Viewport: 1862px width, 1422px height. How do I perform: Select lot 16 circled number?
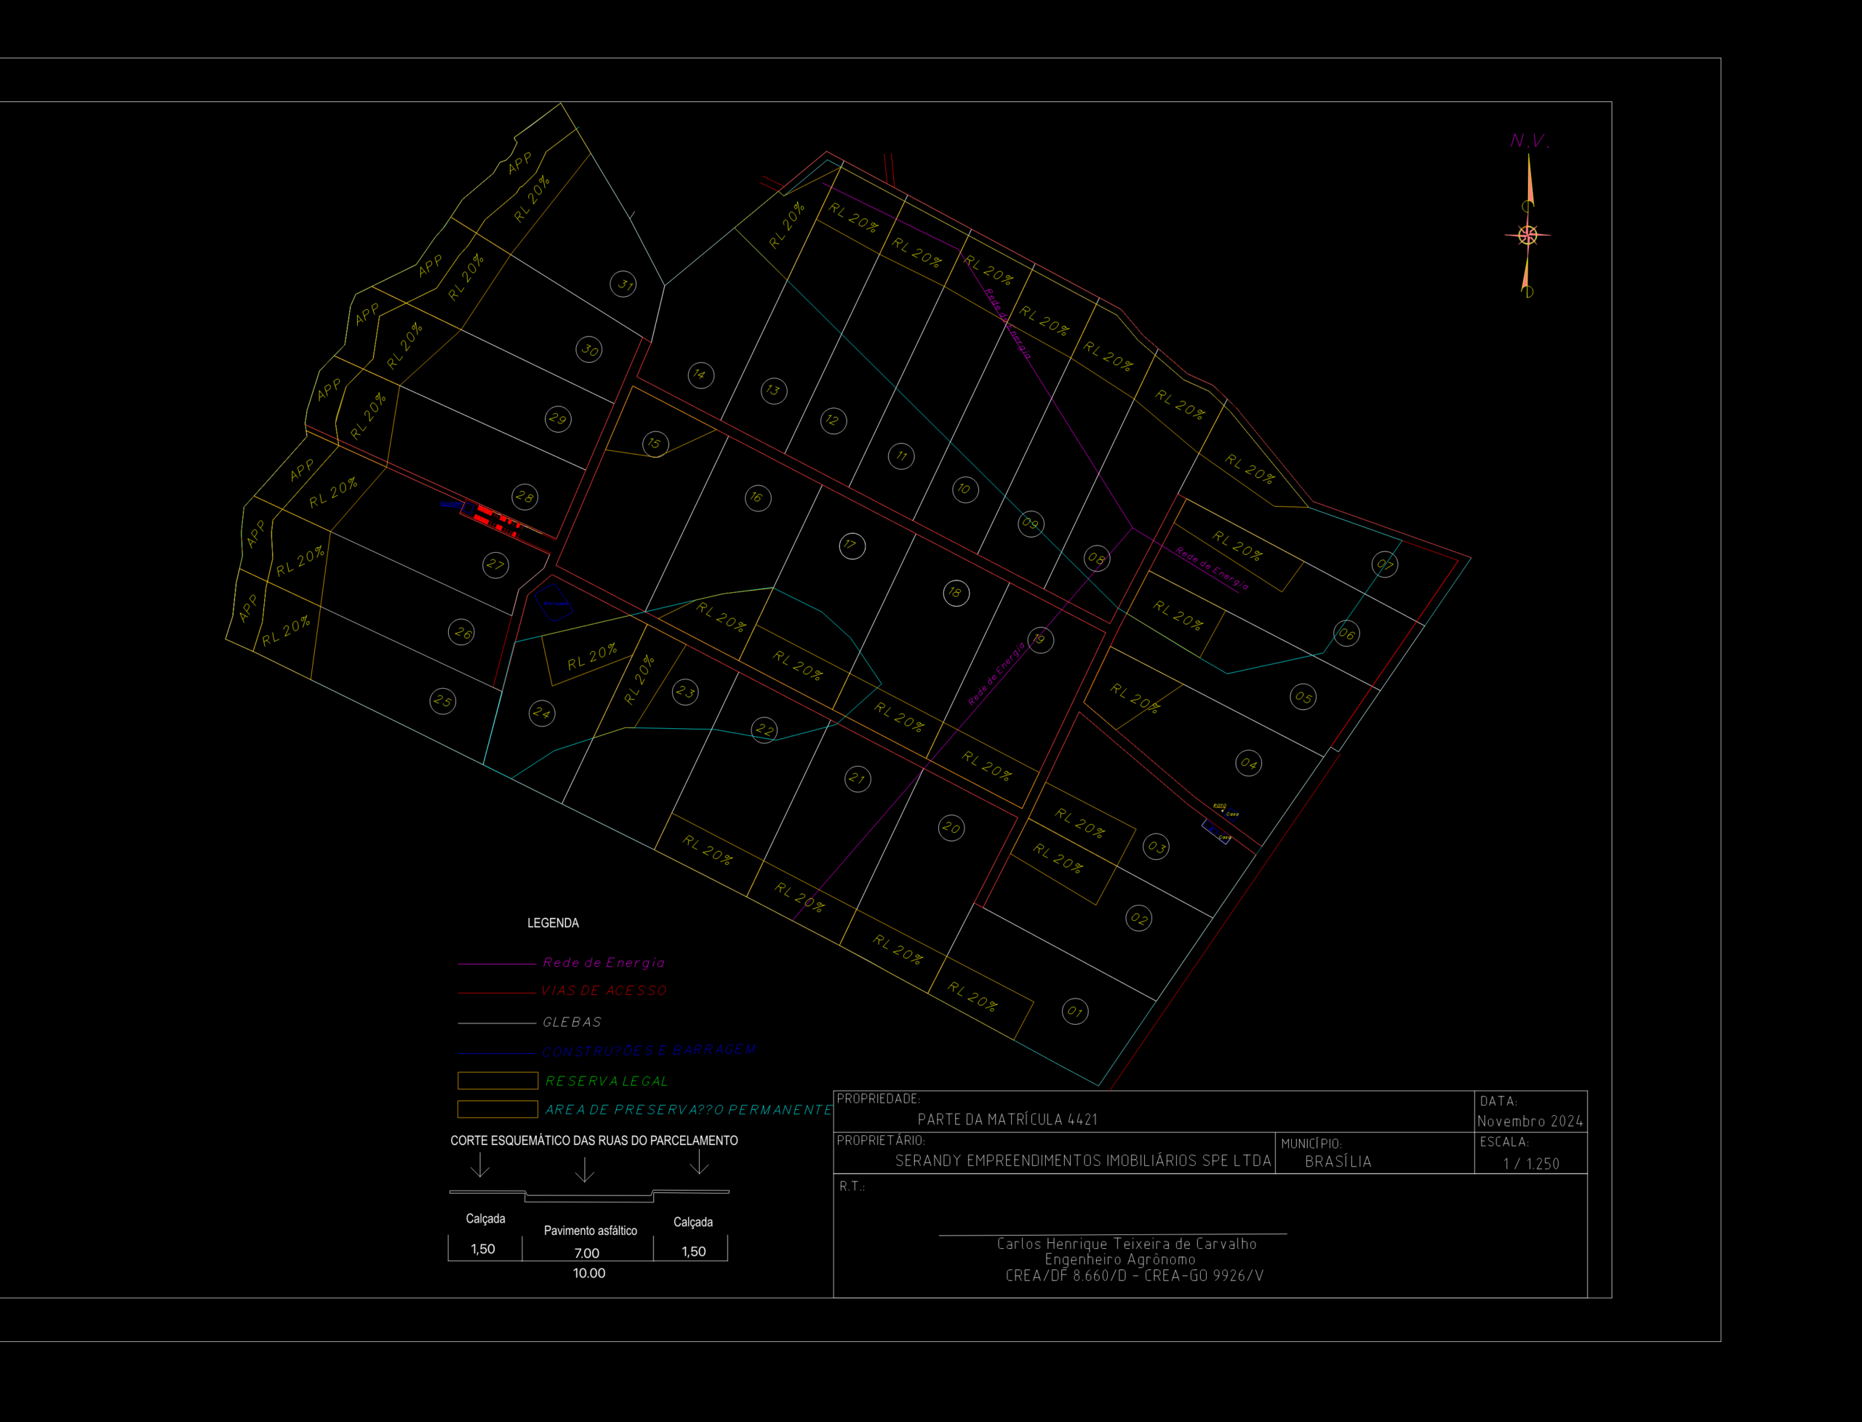click(x=757, y=497)
